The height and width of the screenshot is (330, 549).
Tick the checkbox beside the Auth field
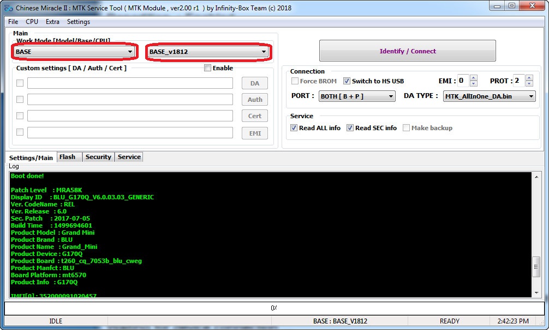(20, 100)
